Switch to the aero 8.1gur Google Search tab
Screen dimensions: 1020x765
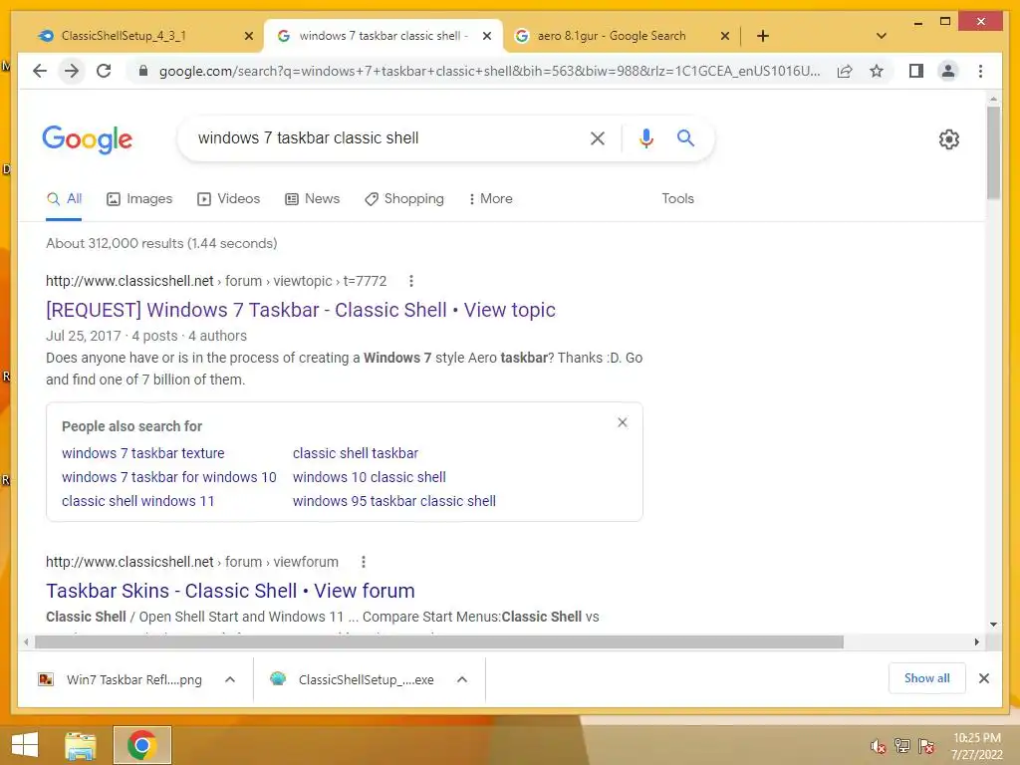coord(612,36)
